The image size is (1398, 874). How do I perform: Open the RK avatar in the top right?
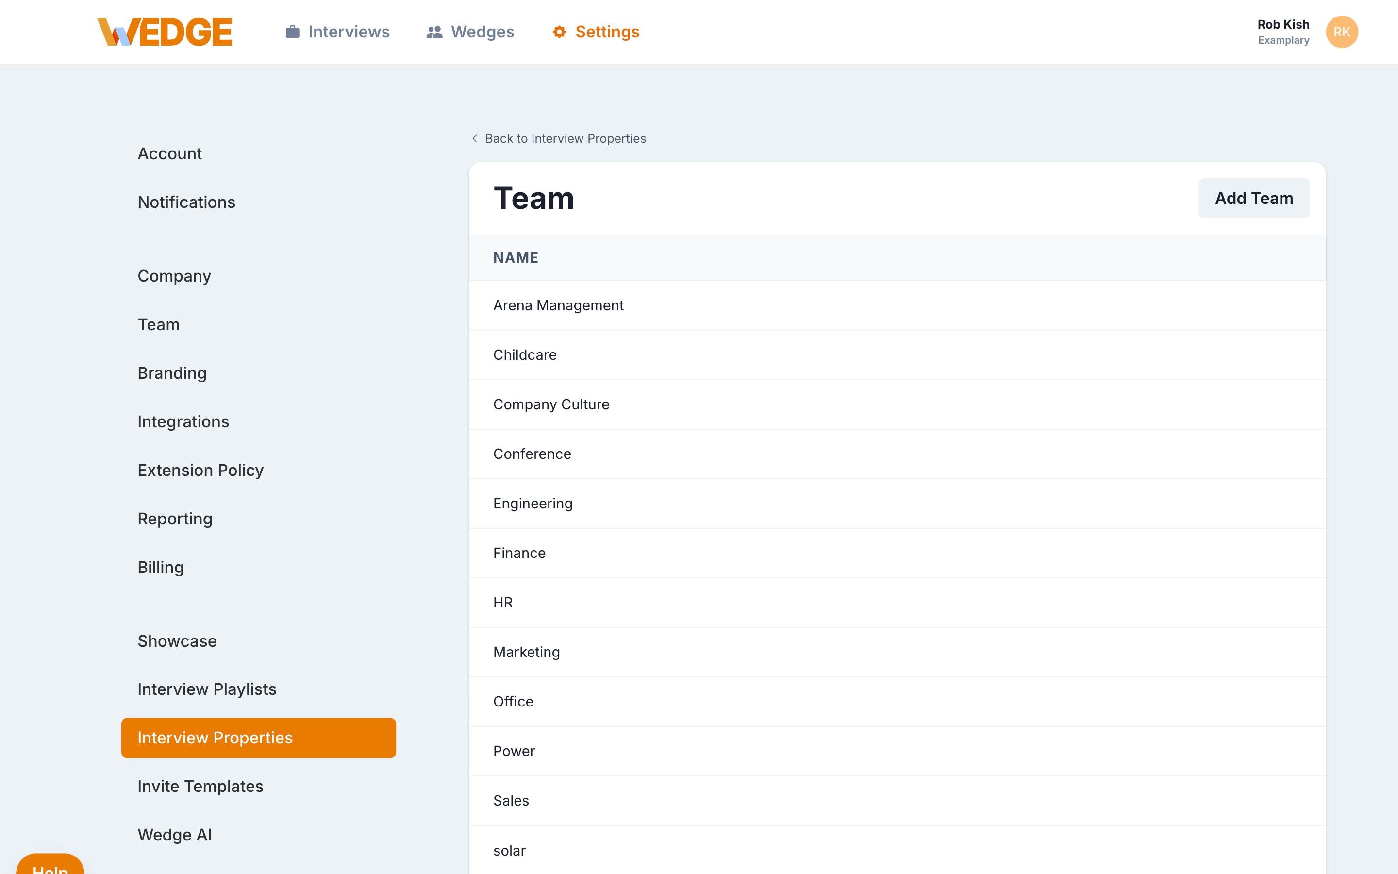tap(1341, 32)
